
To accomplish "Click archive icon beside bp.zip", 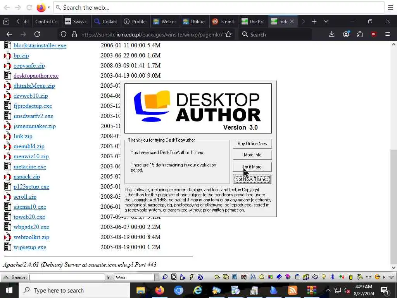I will click(x=8, y=55).
